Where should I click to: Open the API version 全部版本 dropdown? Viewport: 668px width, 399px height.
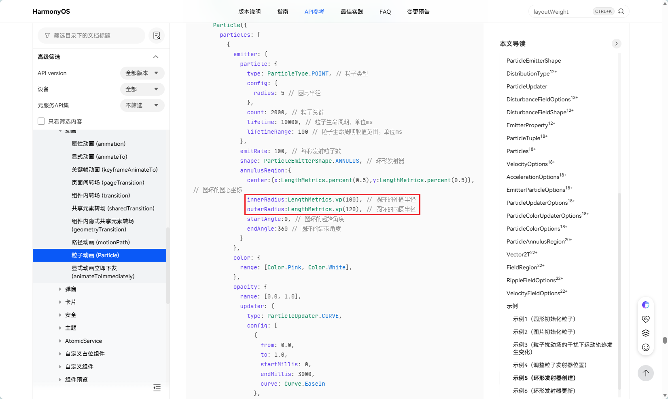point(142,73)
